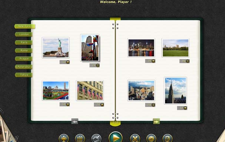Open the Prague tab
Viewport: 225px width, 142px height.
[24, 59]
